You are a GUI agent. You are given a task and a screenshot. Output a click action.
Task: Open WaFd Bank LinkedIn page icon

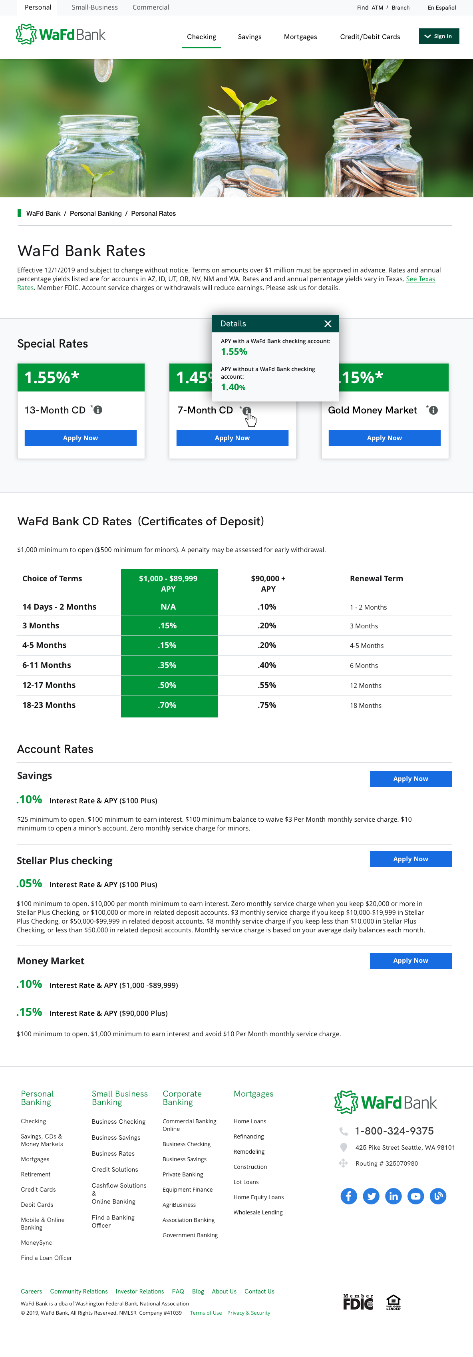click(x=394, y=1196)
